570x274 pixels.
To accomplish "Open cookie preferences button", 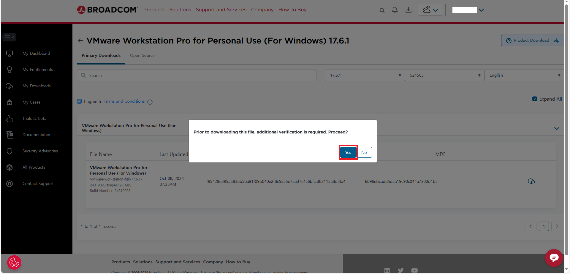I will [14, 262].
